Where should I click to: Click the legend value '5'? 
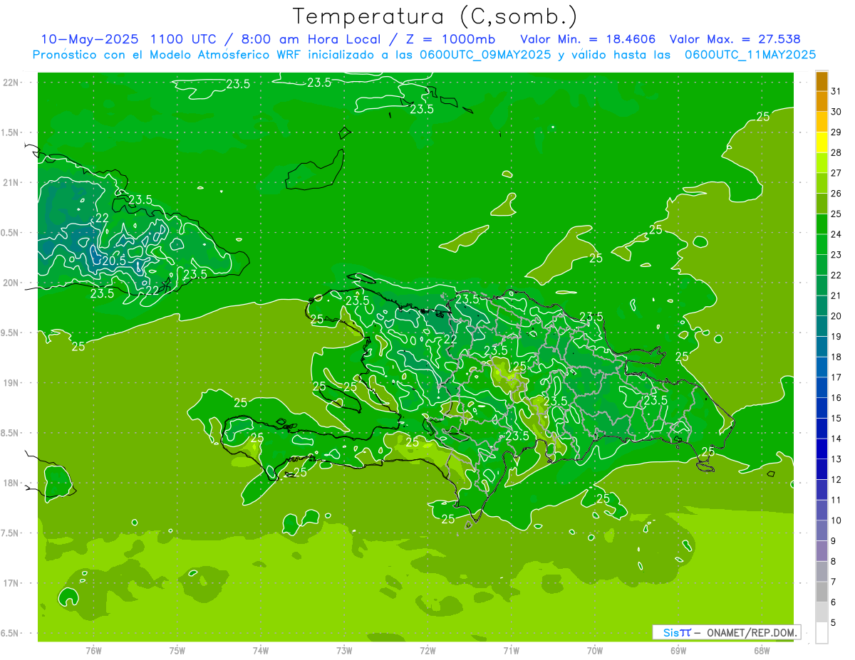click(834, 623)
